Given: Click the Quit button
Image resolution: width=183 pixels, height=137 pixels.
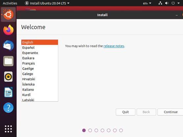Looking at the screenshot, I should (x=125, y=112).
